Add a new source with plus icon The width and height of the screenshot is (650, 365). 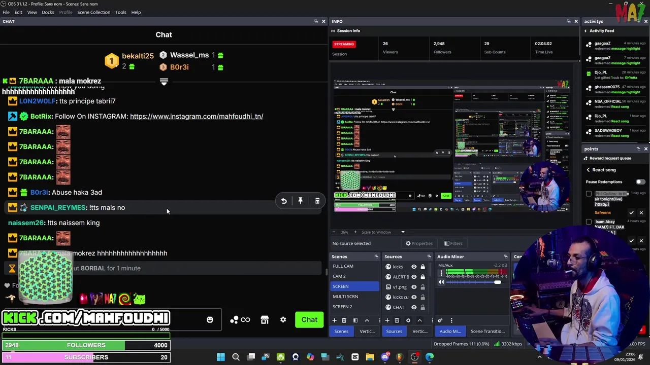pyautogui.click(x=387, y=320)
